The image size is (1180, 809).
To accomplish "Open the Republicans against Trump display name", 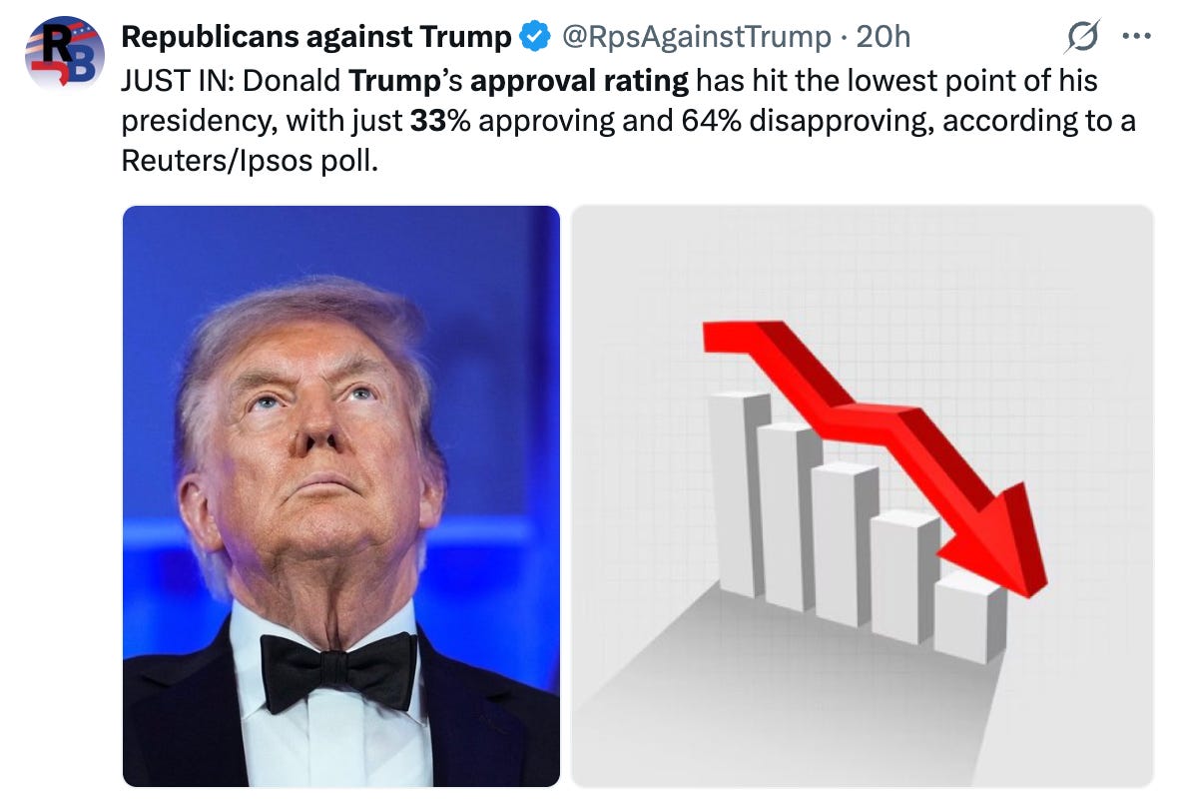I will click(x=316, y=36).
